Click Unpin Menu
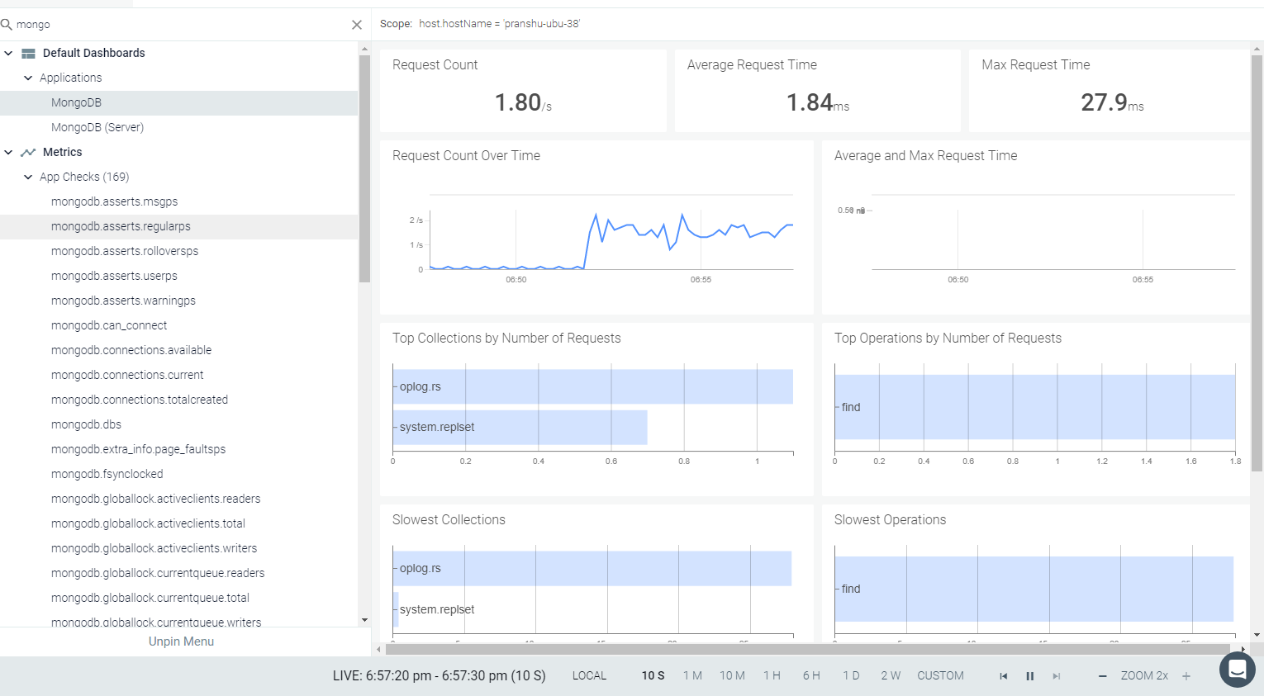1264x696 pixels. [181, 642]
